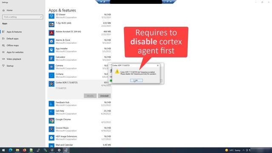
Task: Click the Cortana app icon
Action: point(51,76)
